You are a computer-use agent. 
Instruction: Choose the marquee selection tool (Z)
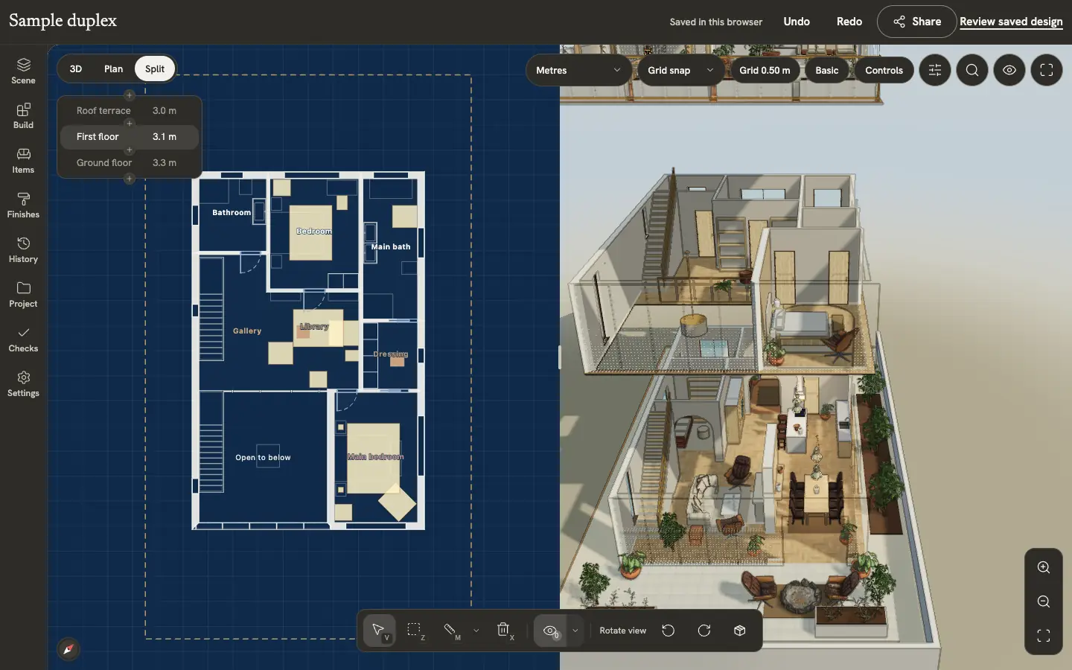[x=415, y=631]
